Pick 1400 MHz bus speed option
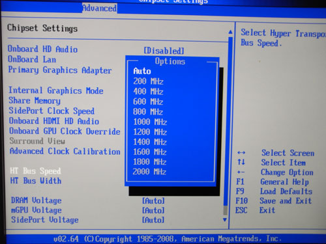 point(150,142)
